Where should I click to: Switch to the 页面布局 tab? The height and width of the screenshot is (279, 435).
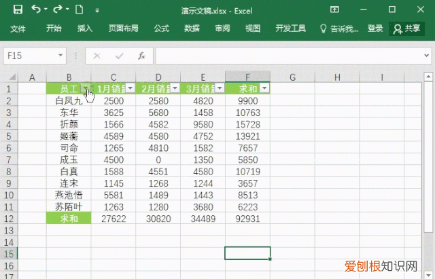click(123, 29)
